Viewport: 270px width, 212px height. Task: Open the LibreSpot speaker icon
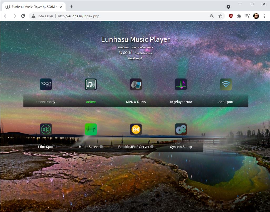pos(46,129)
